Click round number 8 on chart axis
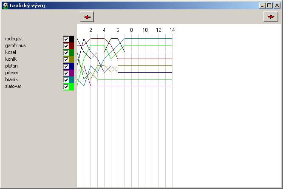Screen dimensions: 283x189 pyautogui.click(x=131, y=30)
